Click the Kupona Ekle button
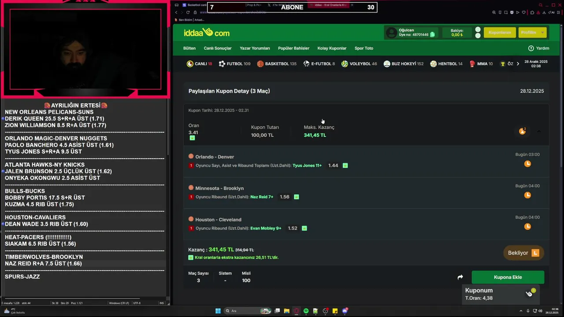The image size is (564, 317). pos(508,277)
